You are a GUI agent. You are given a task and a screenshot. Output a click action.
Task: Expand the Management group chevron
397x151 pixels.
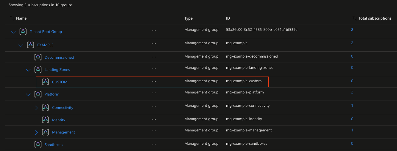(36, 132)
